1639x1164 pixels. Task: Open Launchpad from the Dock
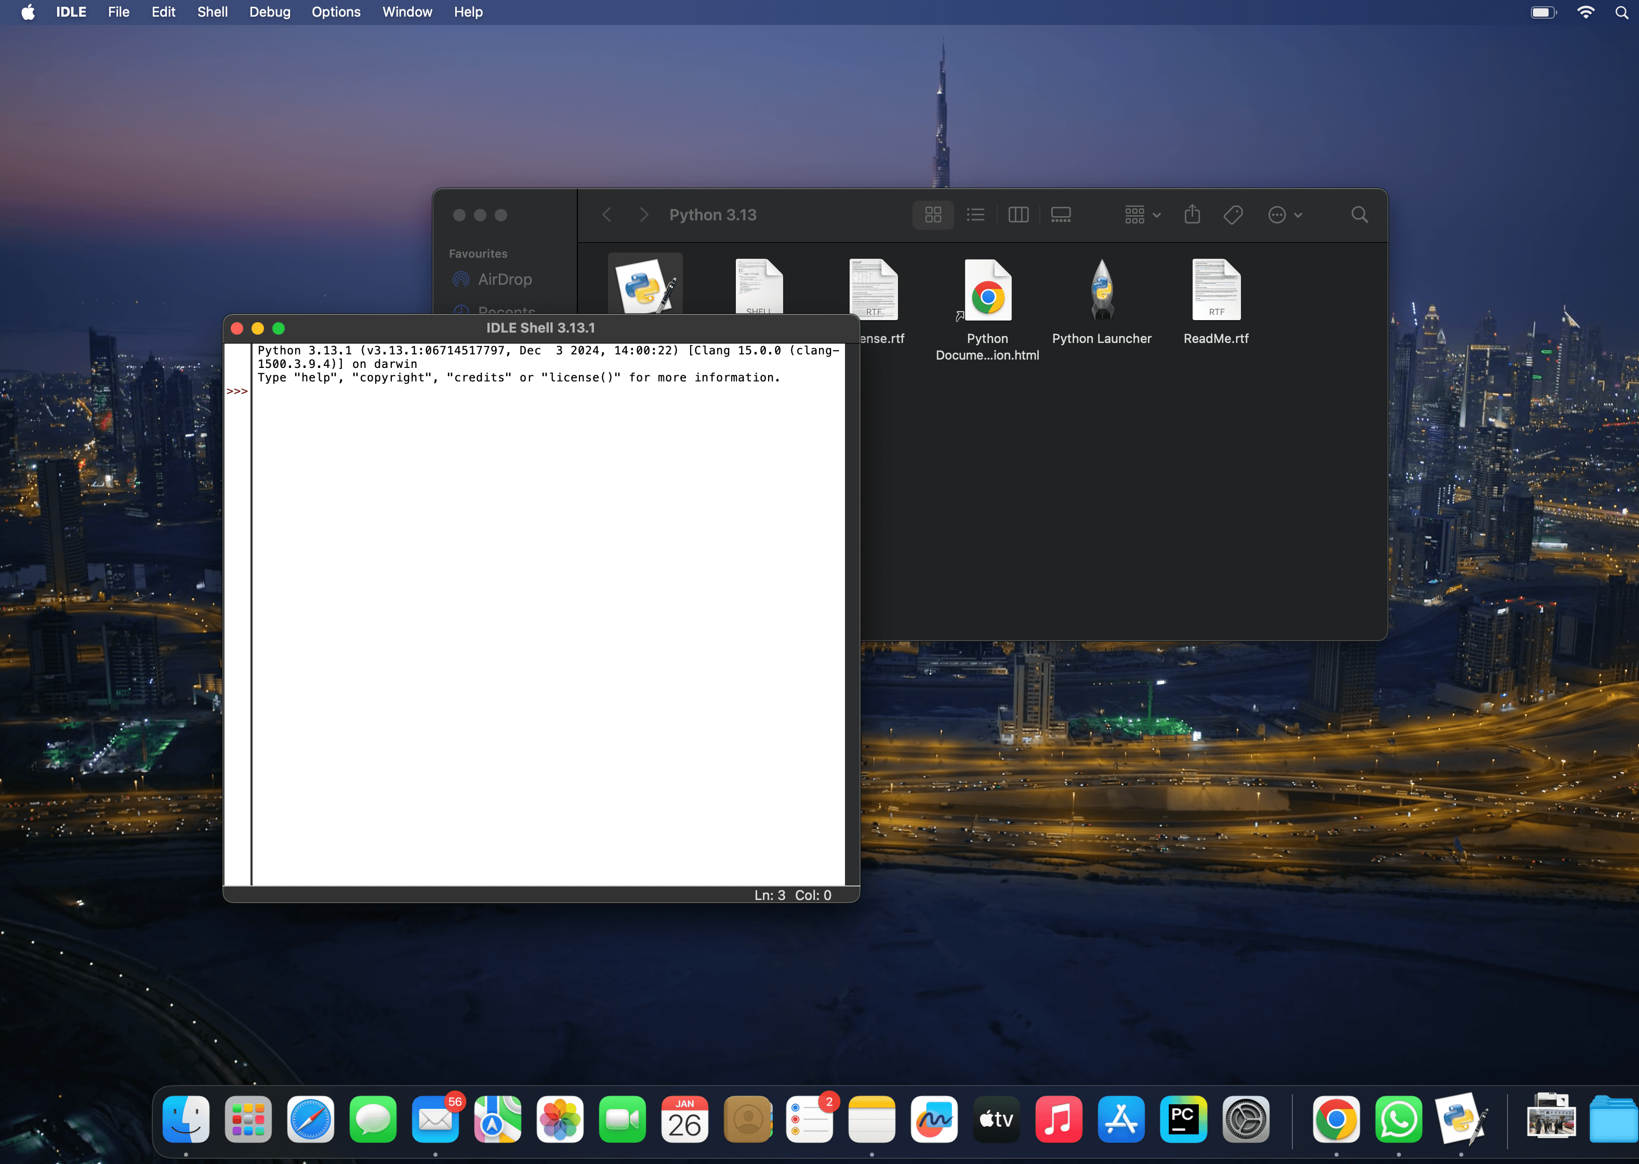[x=248, y=1119]
